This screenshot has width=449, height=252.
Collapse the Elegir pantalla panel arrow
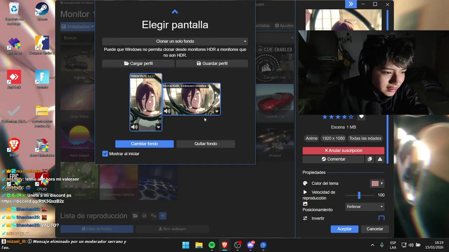(x=175, y=12)
